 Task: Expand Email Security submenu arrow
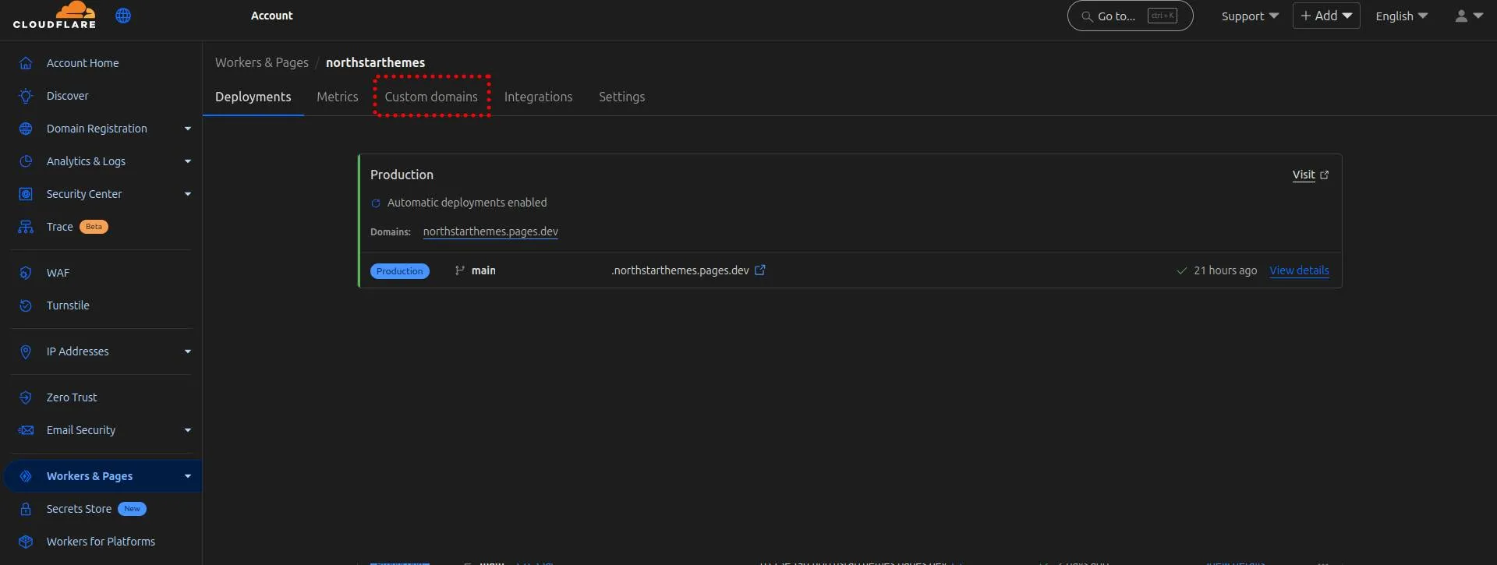[x=188, y=430]
